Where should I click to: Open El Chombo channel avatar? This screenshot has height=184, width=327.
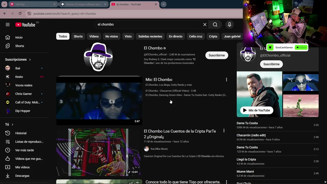click(x=98, y=57)
